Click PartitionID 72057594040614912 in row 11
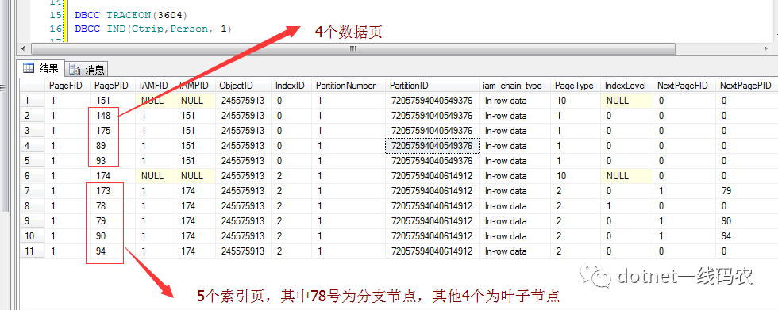The height and width of the screenshot is (310, 778). coord(432,251)
